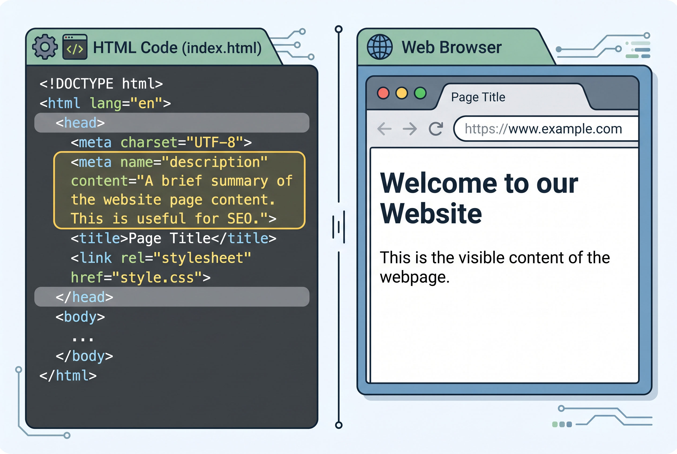This screenshot has width=677, height=454.
Task: Click the <html lang="en"> line
Action: tap(105, 103)
